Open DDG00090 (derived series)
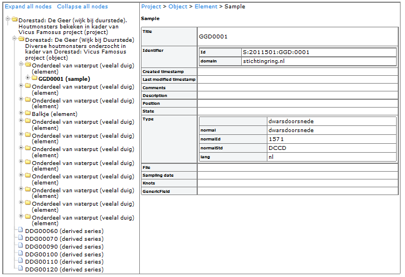 coord(64,247)
